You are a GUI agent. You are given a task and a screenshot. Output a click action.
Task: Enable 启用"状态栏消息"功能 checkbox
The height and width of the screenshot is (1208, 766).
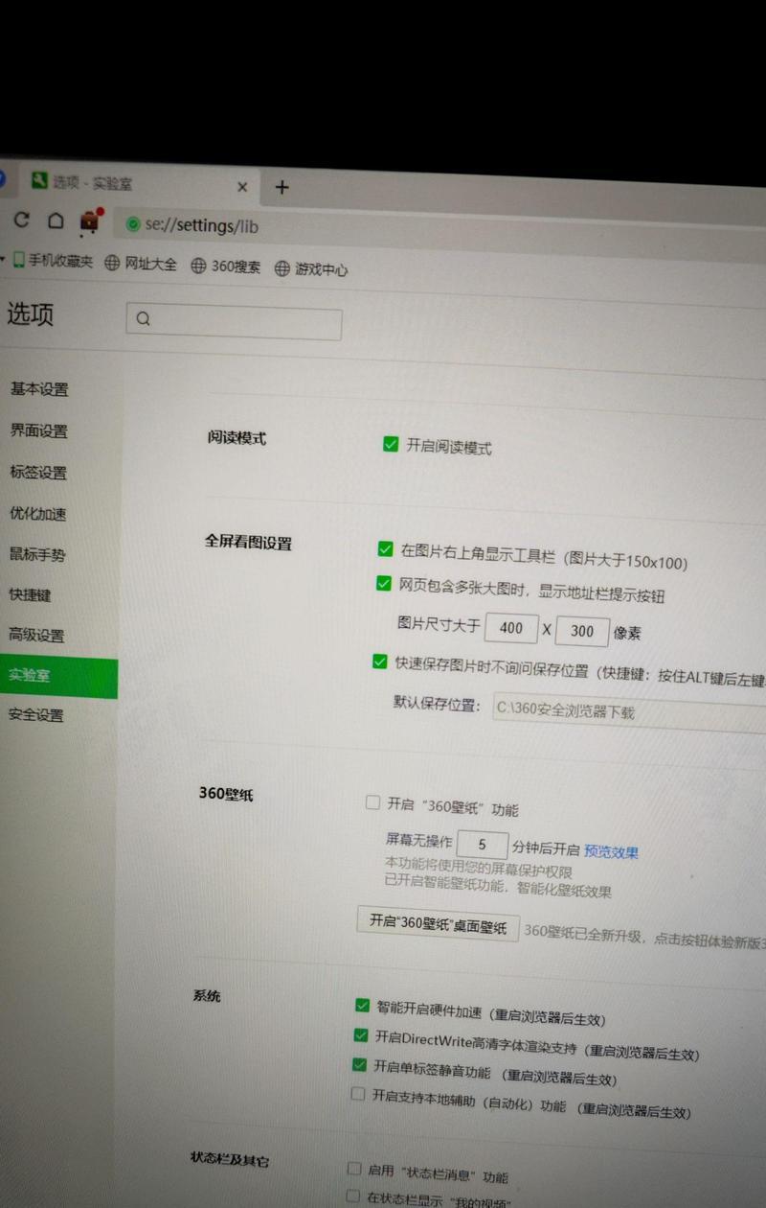click(354, 1169)
